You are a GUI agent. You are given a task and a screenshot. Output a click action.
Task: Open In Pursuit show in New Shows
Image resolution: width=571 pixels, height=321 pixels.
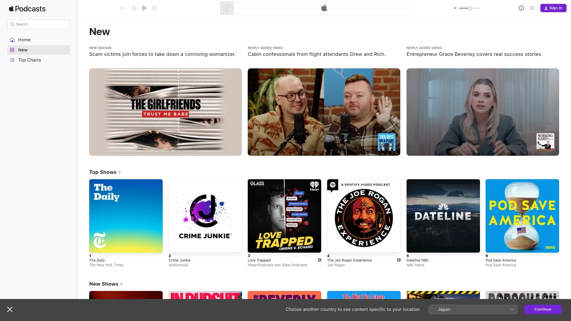coord(205,295)
